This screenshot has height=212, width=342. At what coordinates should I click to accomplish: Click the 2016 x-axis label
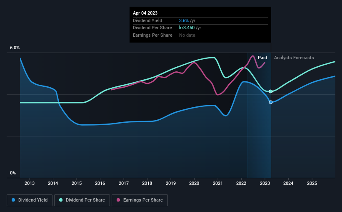click(100, 183)
